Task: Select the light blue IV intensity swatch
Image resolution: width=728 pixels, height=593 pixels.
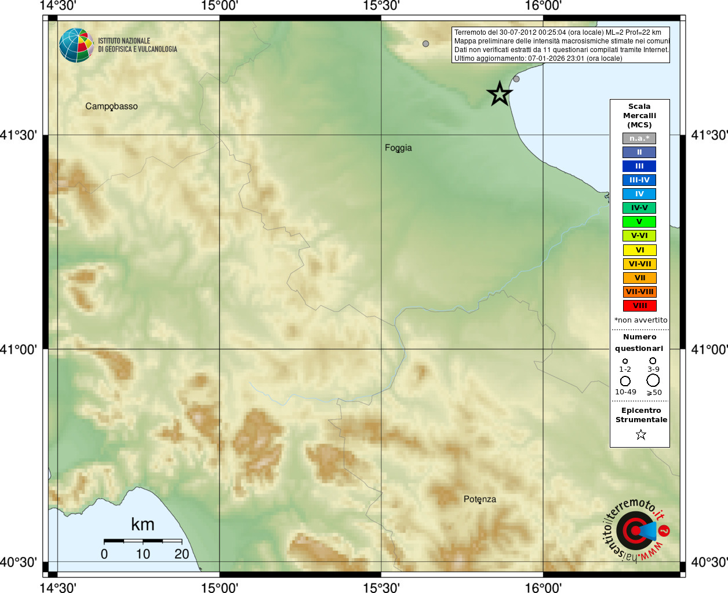Action: (x=639, y=194)
